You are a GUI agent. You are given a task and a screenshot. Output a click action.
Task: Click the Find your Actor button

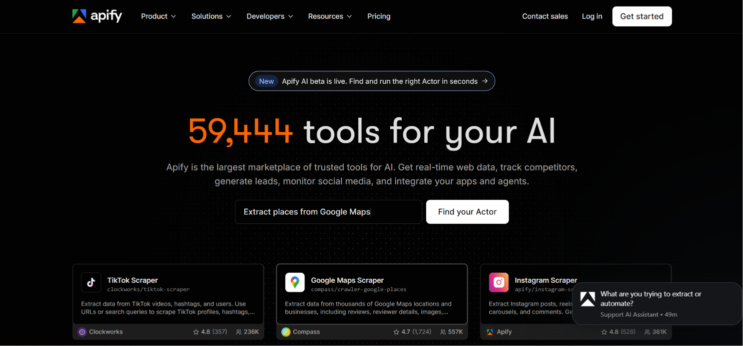pyautogui.click(x=467, y=212)
